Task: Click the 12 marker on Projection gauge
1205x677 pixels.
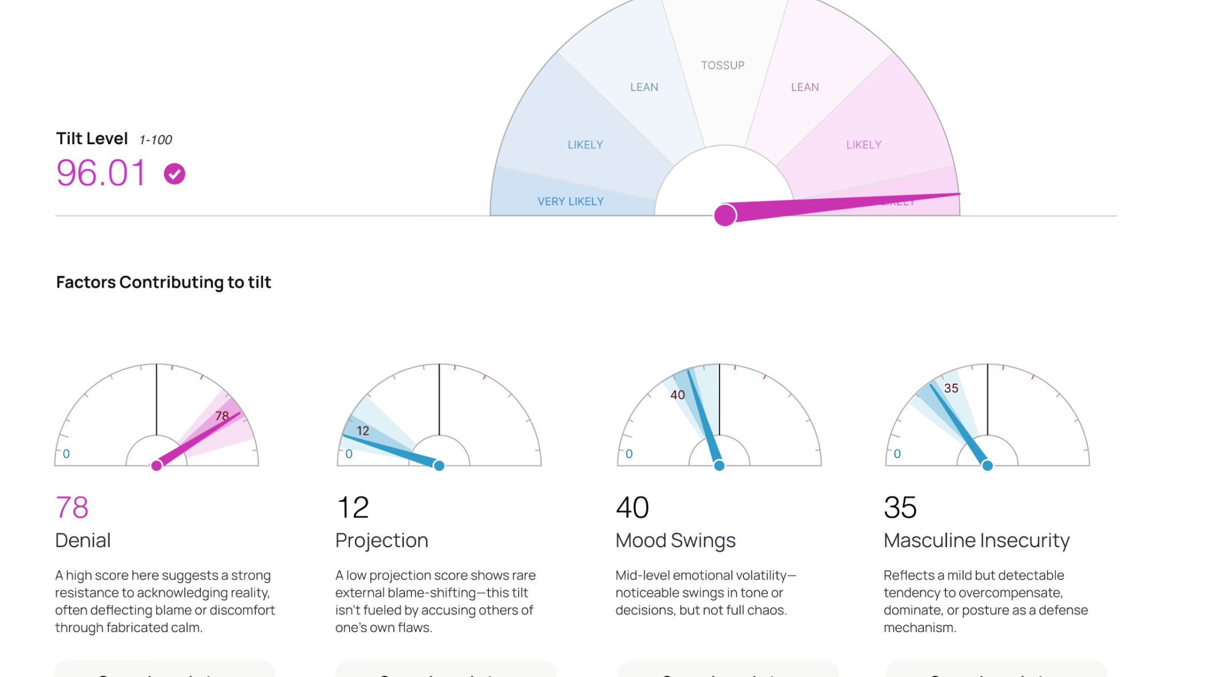Action: tap(363, 431)
